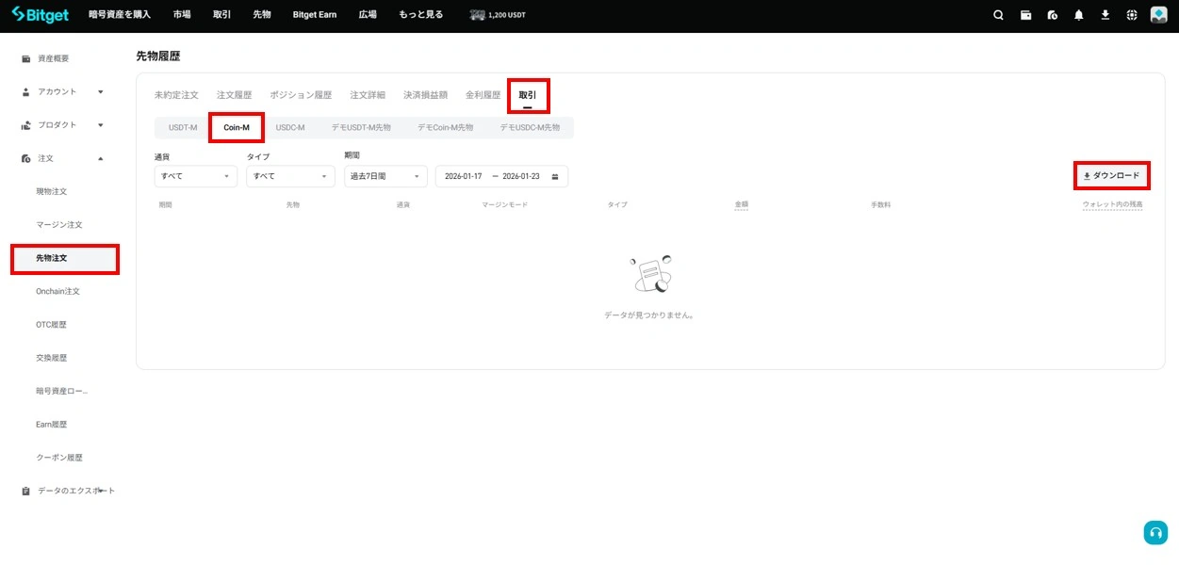Click the マージンモード column header
Screen dimensions: 1179x565
505,204
